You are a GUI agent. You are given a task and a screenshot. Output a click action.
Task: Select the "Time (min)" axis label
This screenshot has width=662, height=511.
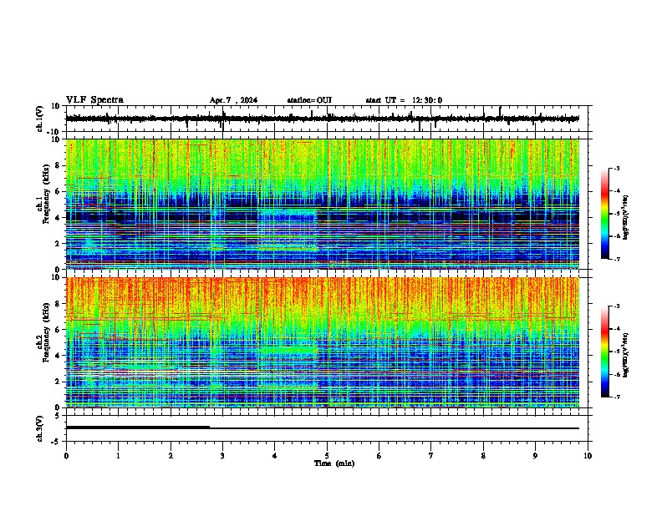pos(334,463)
